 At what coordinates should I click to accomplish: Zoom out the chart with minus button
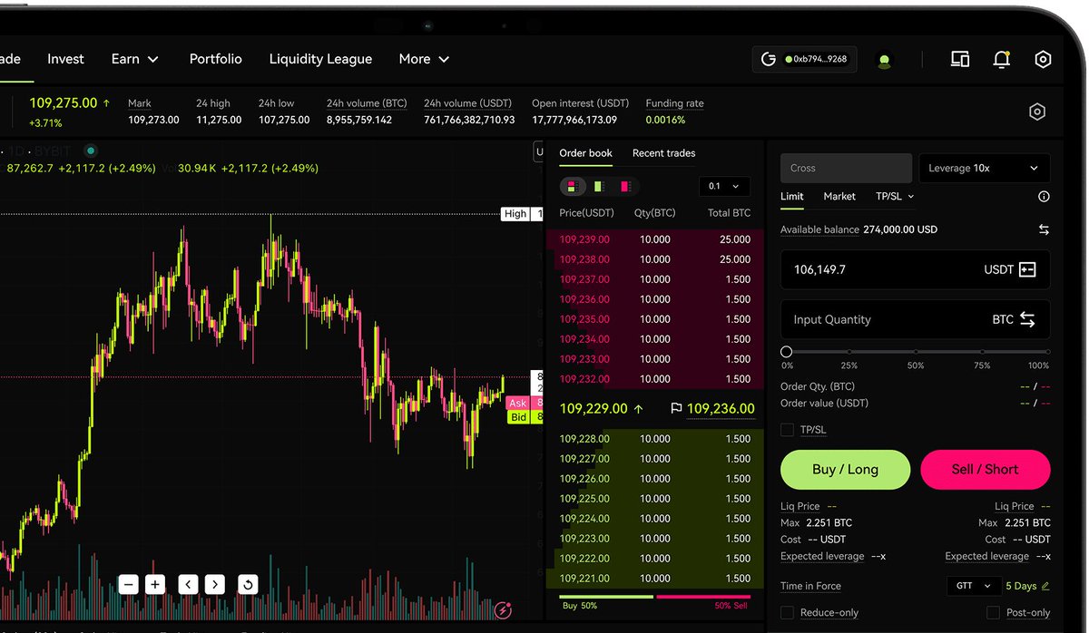(128, 585)
